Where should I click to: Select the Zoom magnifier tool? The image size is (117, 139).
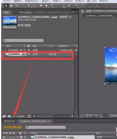click(x=17, y=6)
